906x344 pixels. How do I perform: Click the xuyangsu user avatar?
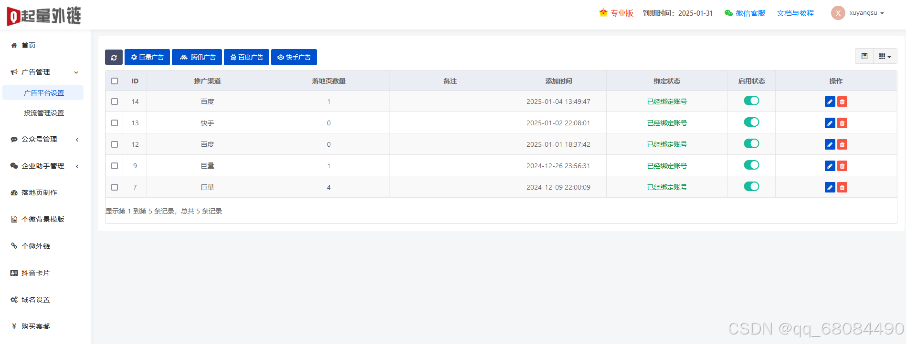[838, 13]
